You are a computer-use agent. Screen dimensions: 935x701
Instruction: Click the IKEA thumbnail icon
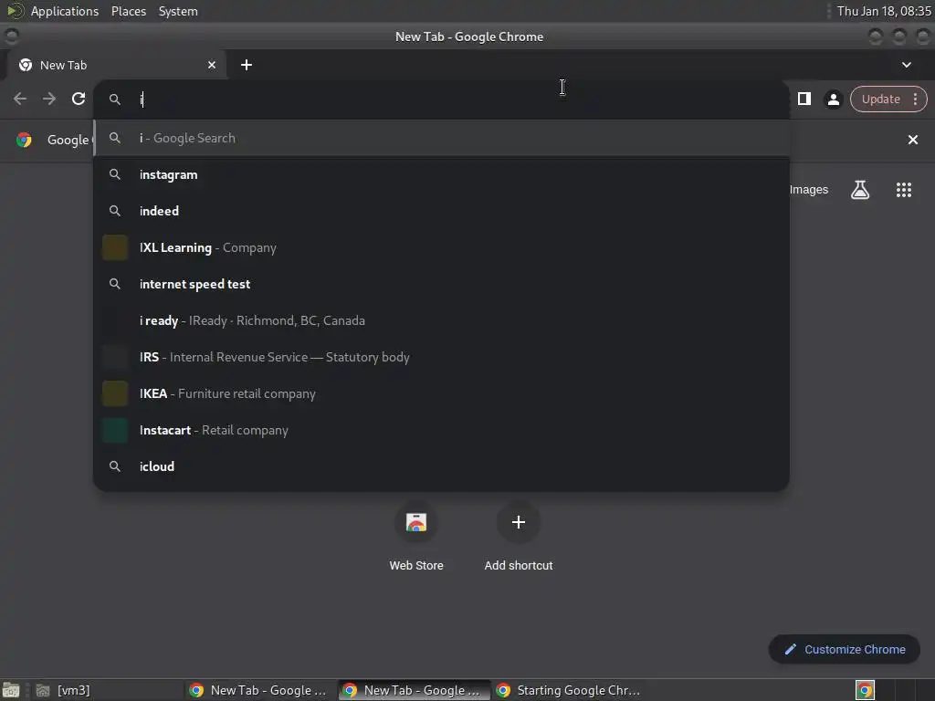click(115, 393)
